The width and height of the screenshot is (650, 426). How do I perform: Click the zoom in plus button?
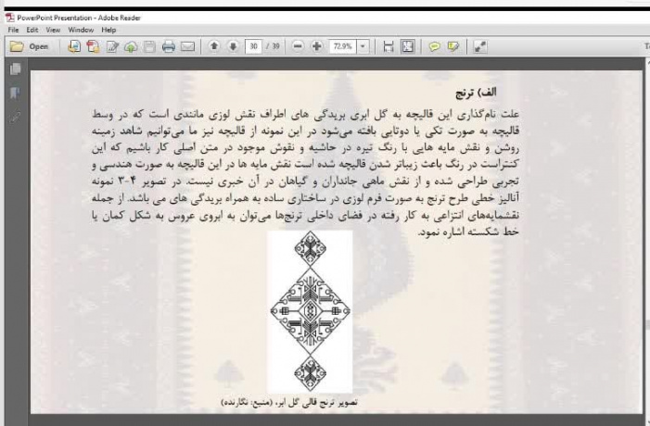coord(316,45)
